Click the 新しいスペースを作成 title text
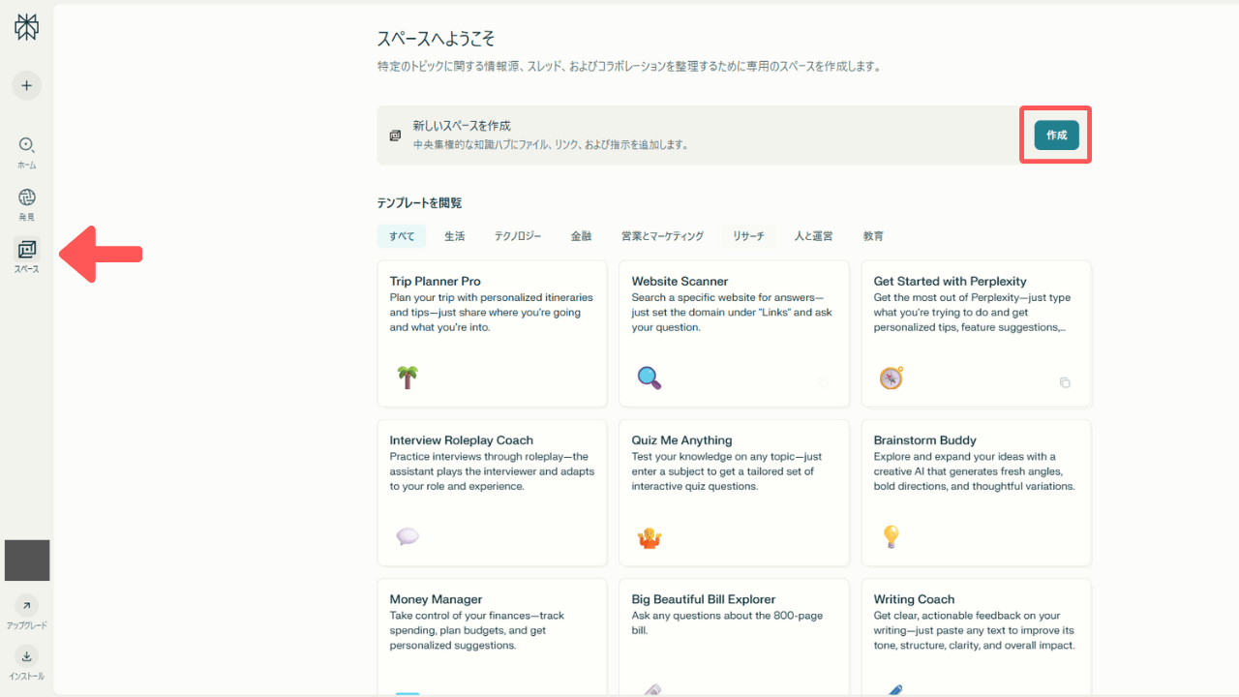1239x697 pixels. (462, 126)
